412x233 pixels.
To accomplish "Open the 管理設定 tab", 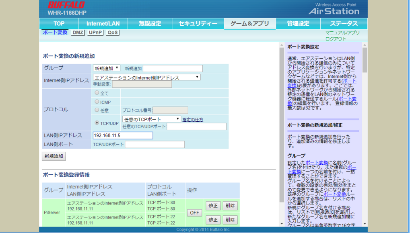I will 298,24.
